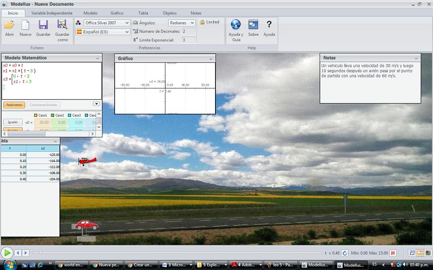This screenshot has height=270, width=433.
Task: Edit the Límite Exponencial field
Action: (188, 40)
